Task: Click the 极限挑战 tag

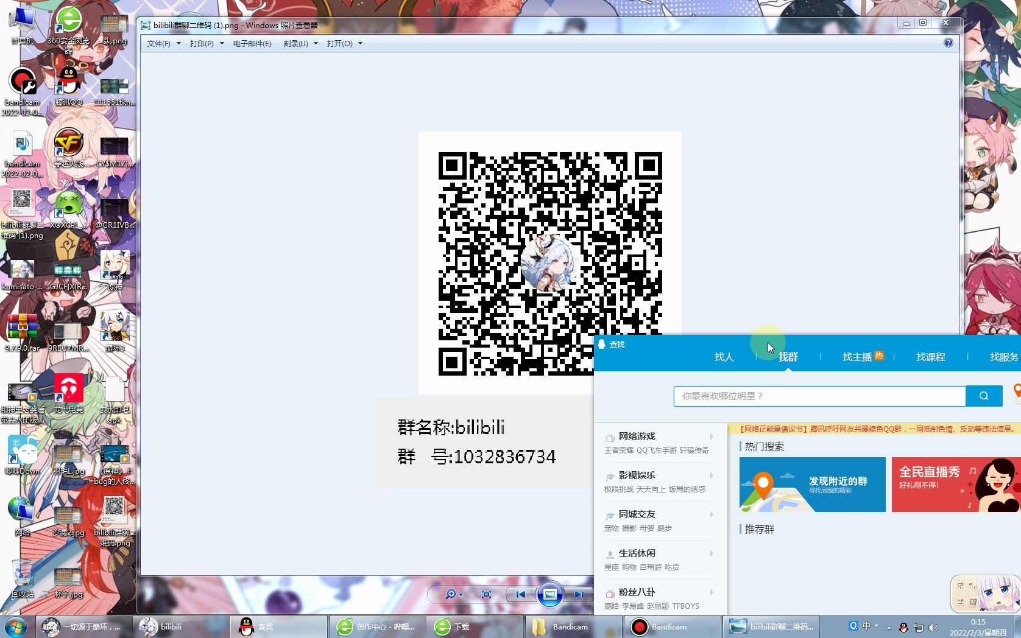Action: coord(618,489)
